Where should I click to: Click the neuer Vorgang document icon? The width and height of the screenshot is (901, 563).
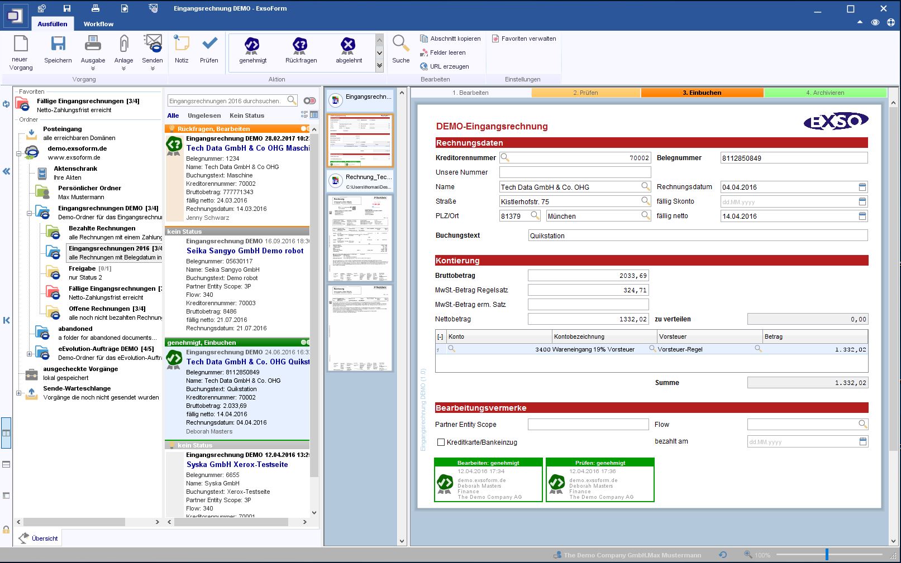pos(21,44)
